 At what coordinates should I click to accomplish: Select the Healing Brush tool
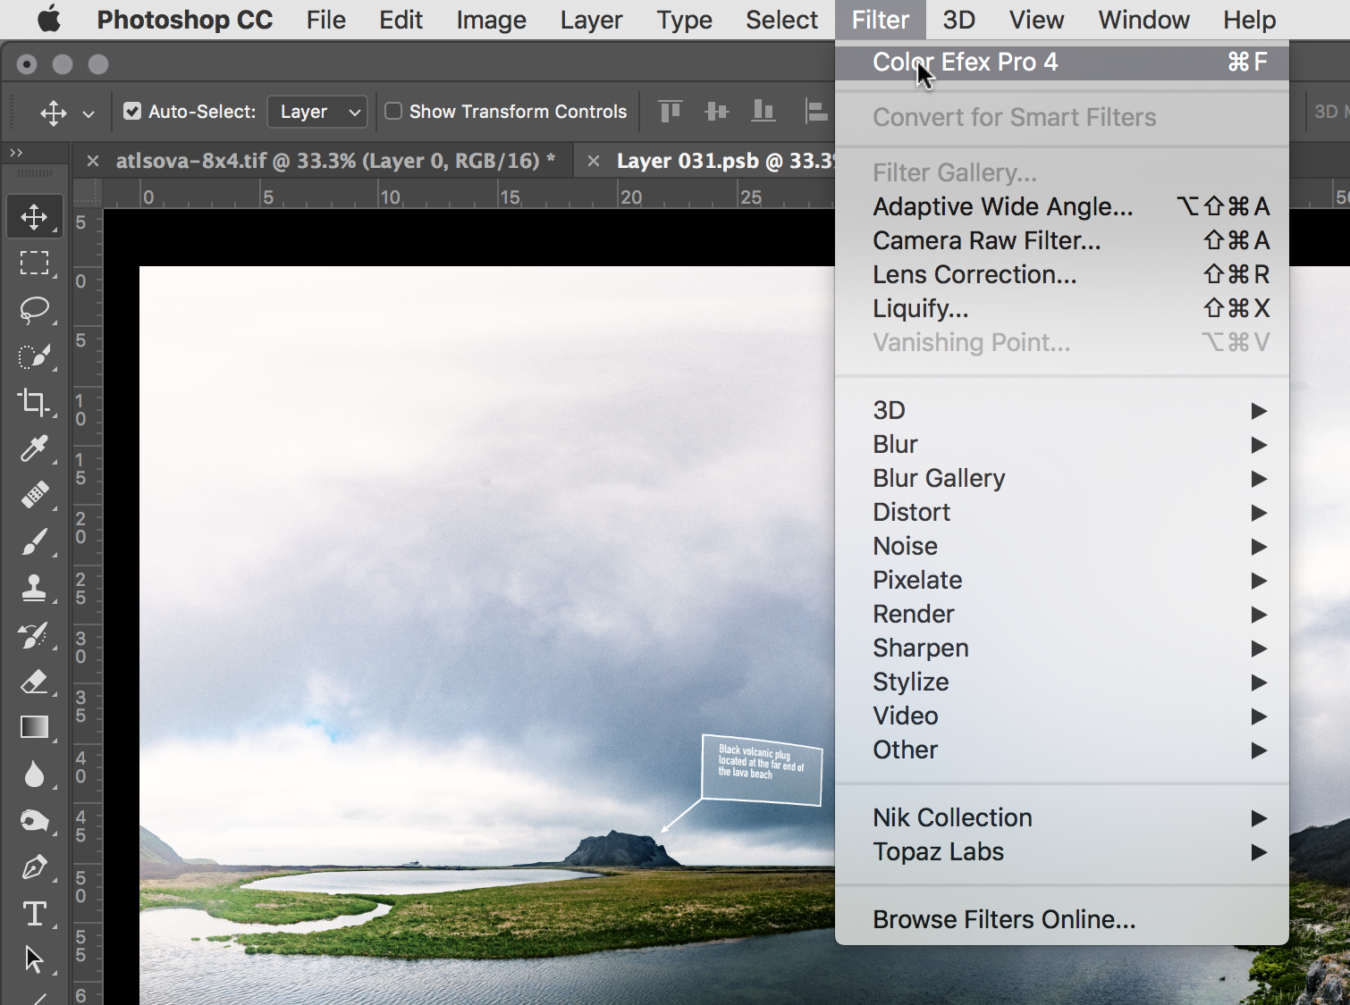34,495
